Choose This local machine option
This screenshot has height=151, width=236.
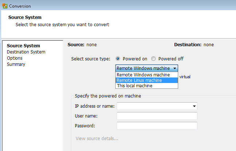[x=147, y=86]
